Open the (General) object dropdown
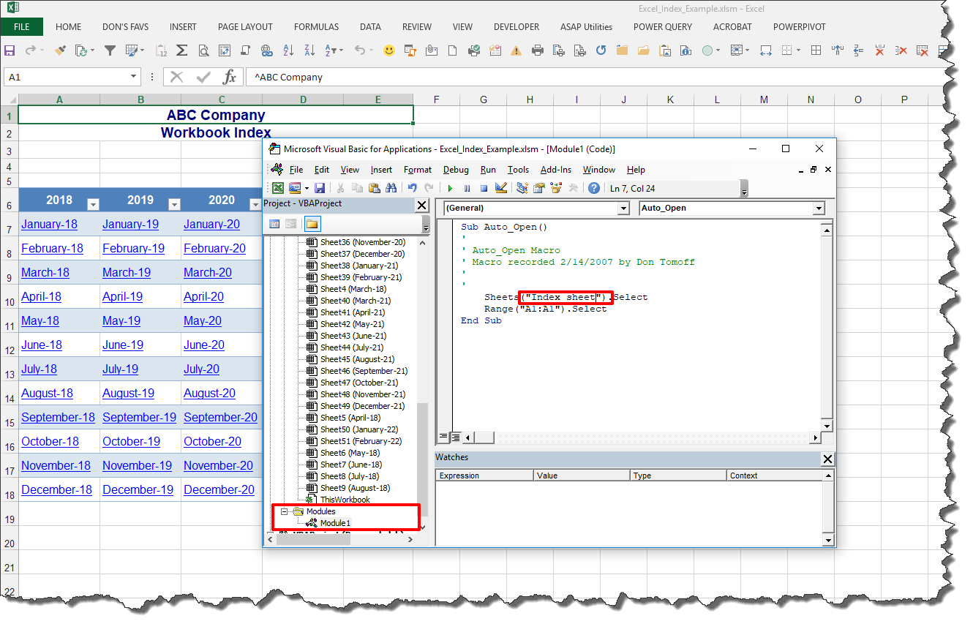Screen dimensions: 973x624 (x=622, y=208)
